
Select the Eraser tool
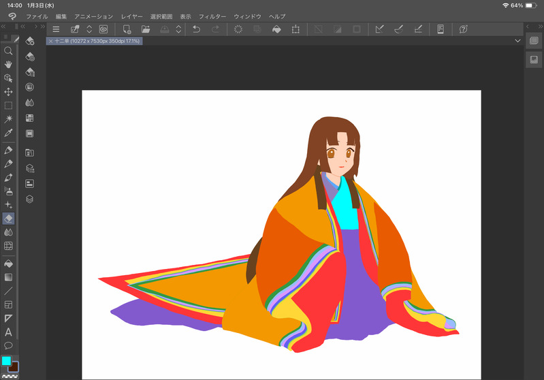pyautogui.click(x=8, y=219)
